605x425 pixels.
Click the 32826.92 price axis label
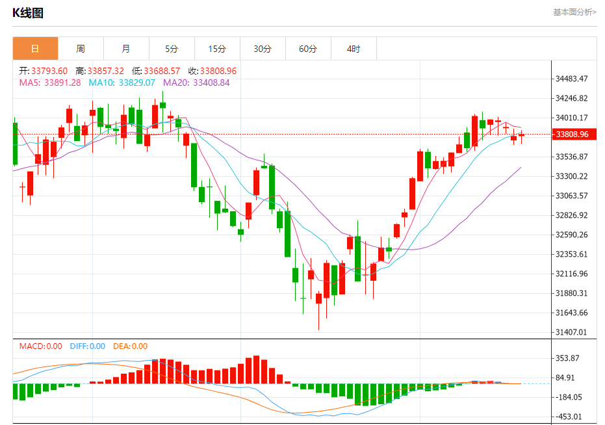click(x=572, y=215)
